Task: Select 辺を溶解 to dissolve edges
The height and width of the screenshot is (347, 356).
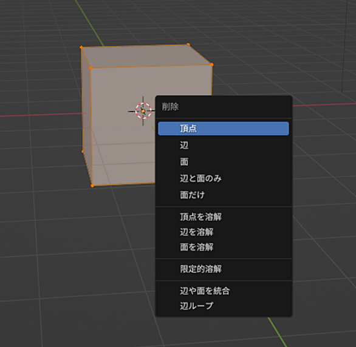Action: pyautogui.click(x=224, y=232)
